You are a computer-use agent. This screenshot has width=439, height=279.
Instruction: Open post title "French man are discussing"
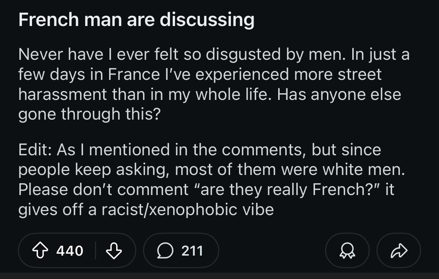point(136,20)
